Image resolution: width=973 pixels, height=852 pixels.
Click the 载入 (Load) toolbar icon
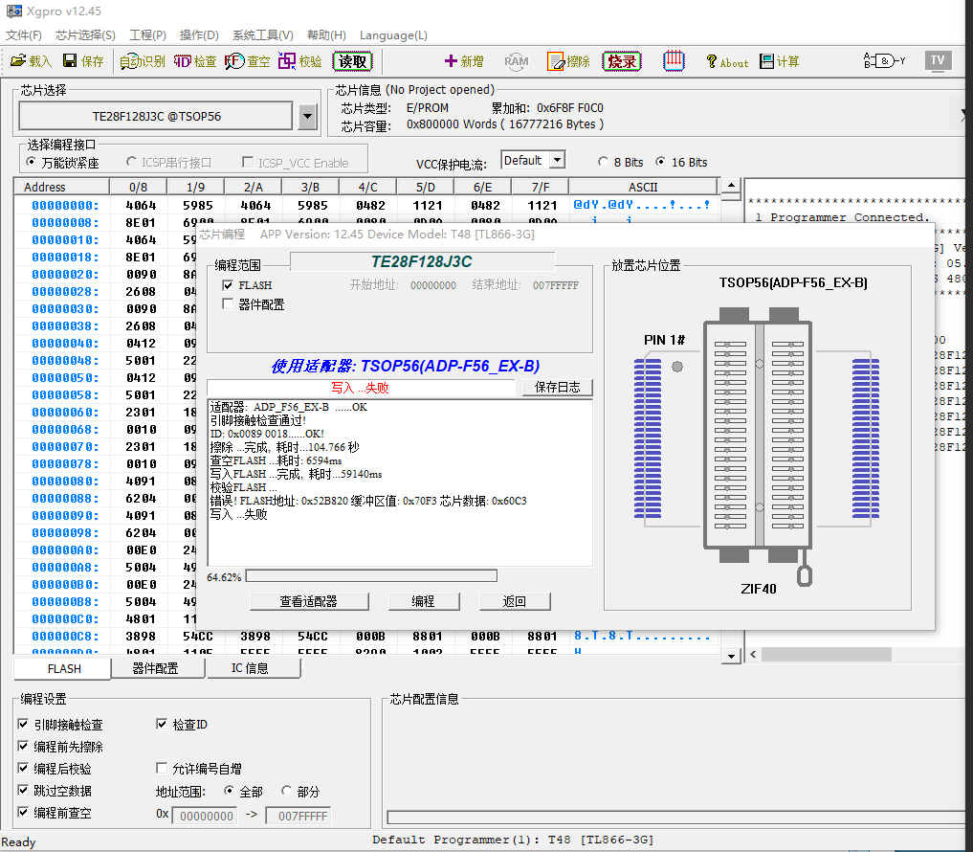(x=31, y=61)
